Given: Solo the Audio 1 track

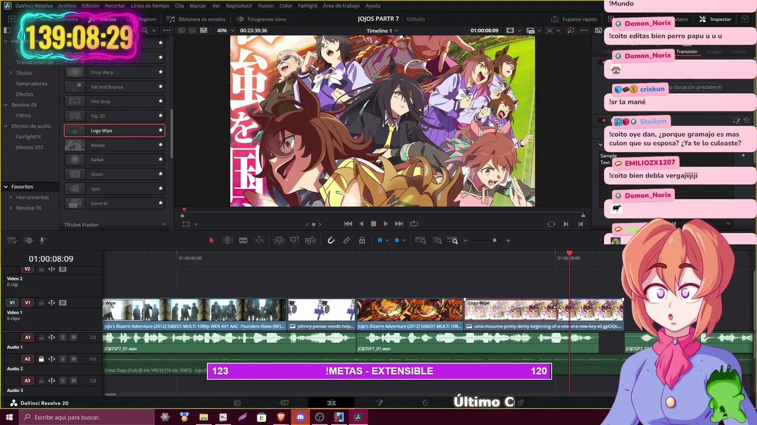Looking at the screenshot, I should (62, 338).
